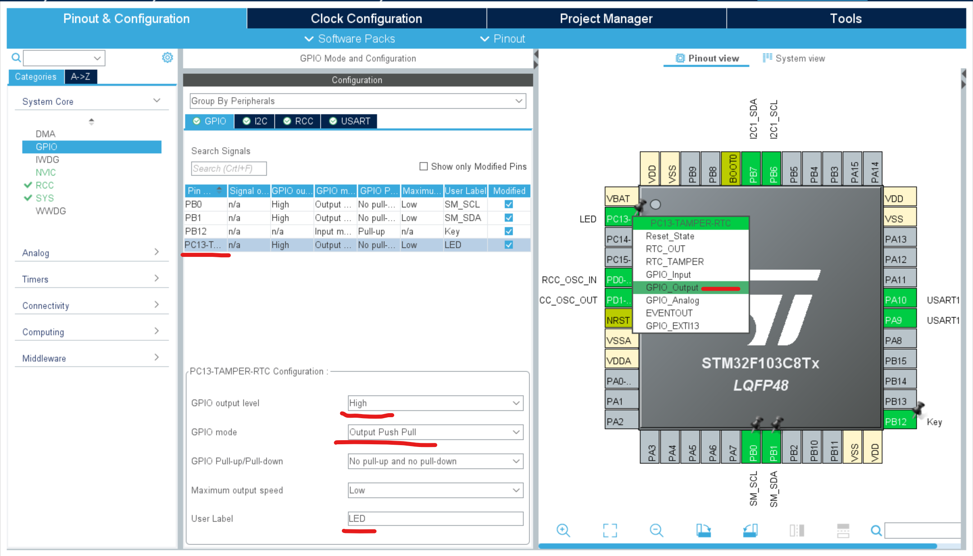This screenshot has width=973, height=556.
Task: Select the I2C peripheral tab
Action: tap(255, 121)
